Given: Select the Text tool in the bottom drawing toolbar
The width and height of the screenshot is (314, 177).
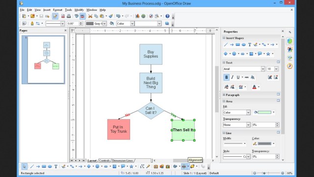Looking at the screenshot, I should pyautogui.click(x=56, y=166).
